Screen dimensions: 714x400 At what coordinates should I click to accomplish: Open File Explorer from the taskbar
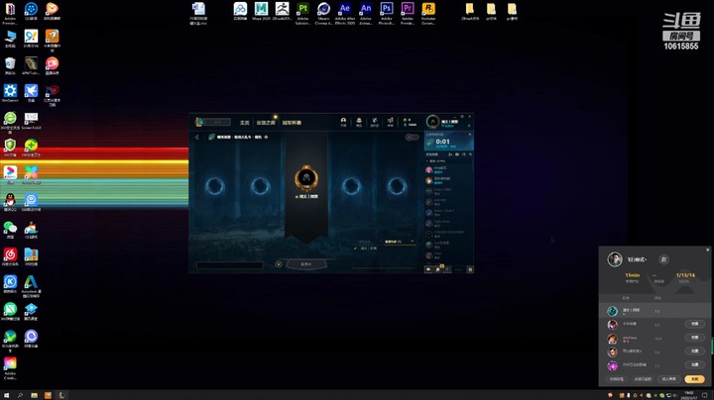click(x=34, y=395)
